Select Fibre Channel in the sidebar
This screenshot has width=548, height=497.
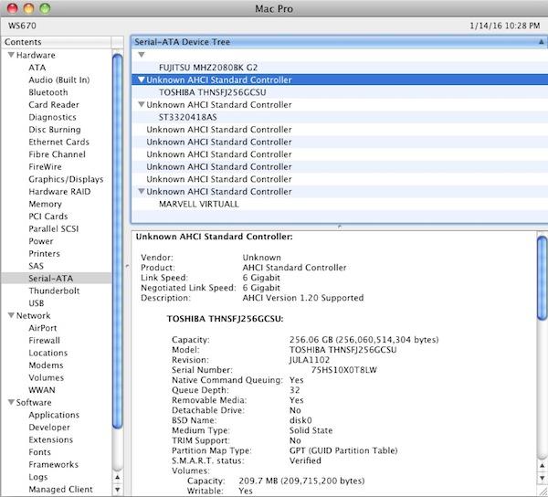click(57, 154)
